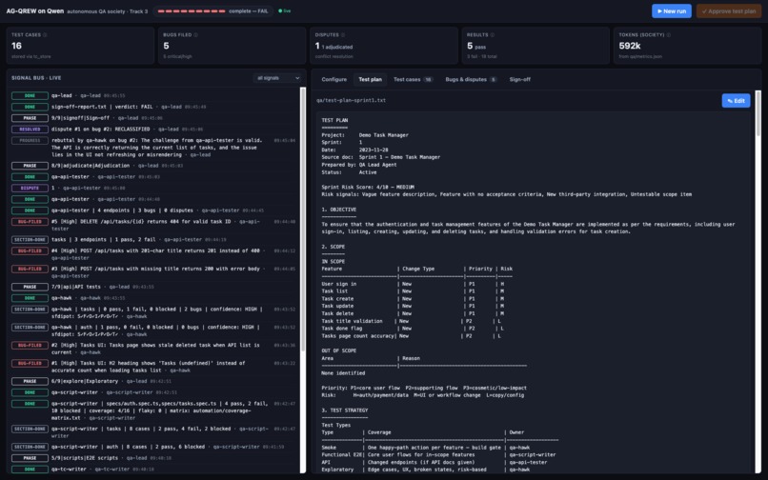Click the DONE badge on sign-off-report.txt row

[30, 107]
